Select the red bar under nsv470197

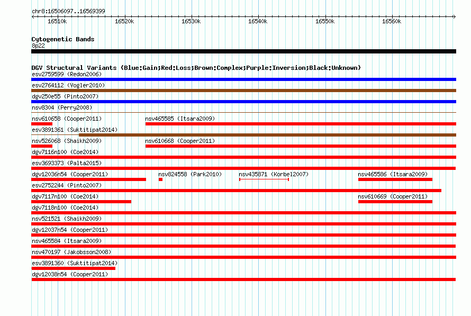(243, 257)
